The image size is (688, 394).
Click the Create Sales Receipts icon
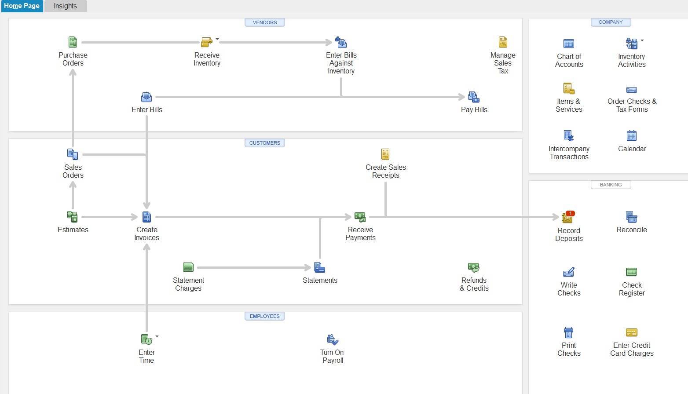pyautogui.click(x=385, y=154)
